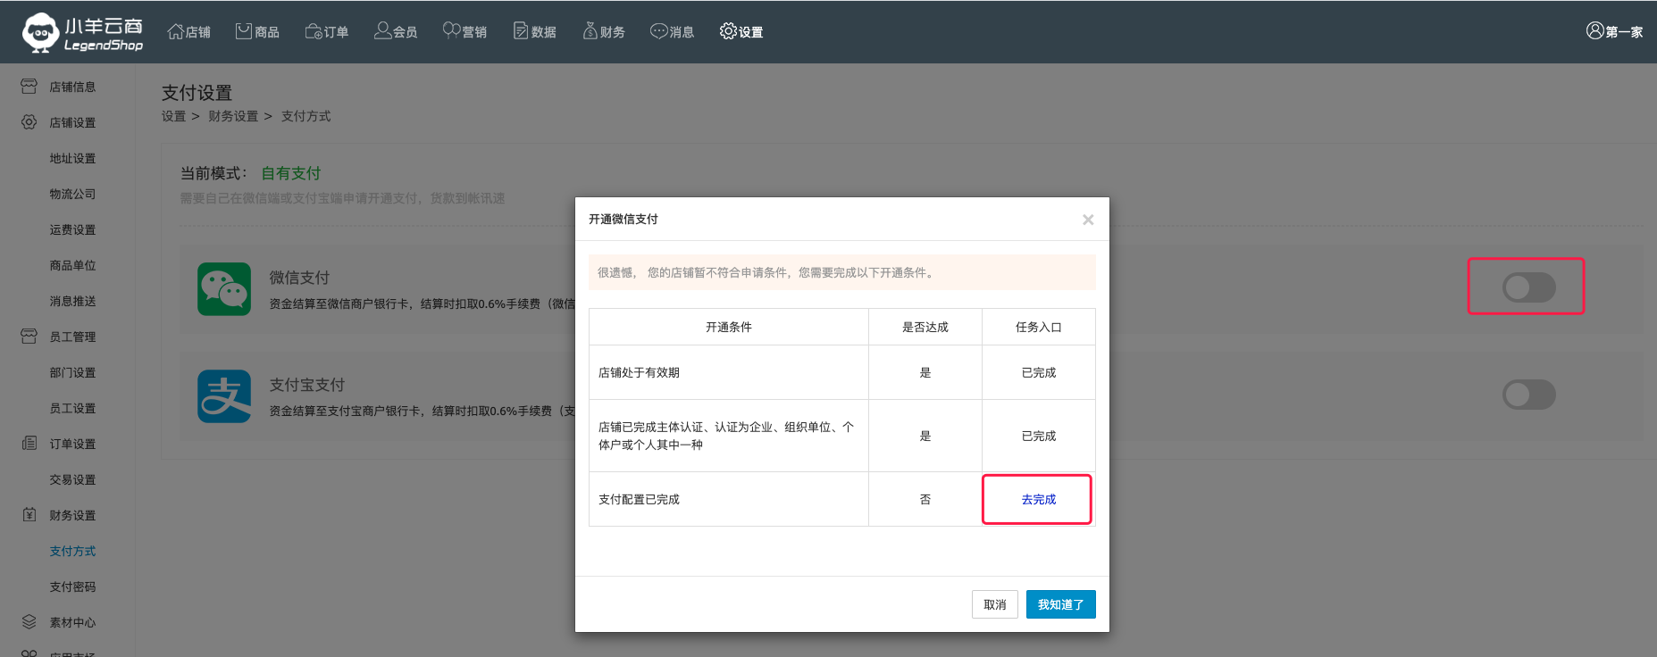This screenshot has width=1657, height=657.
Task: Close the 开通微信支付 dialog
Action: pyautogui.click(x=1087, y=220)
